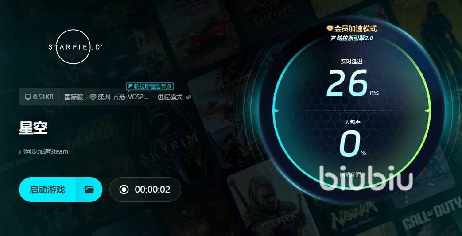Click the 帕拉斯引擎2.0 engine logo icon

pos(333,38)
